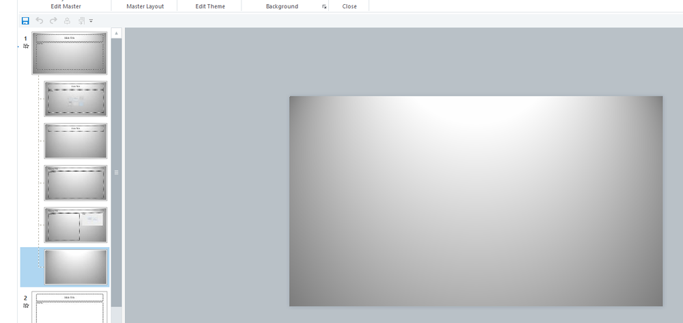
Task: Click the stamp-shaped icon next to Redo
Action: coord(67,21)
